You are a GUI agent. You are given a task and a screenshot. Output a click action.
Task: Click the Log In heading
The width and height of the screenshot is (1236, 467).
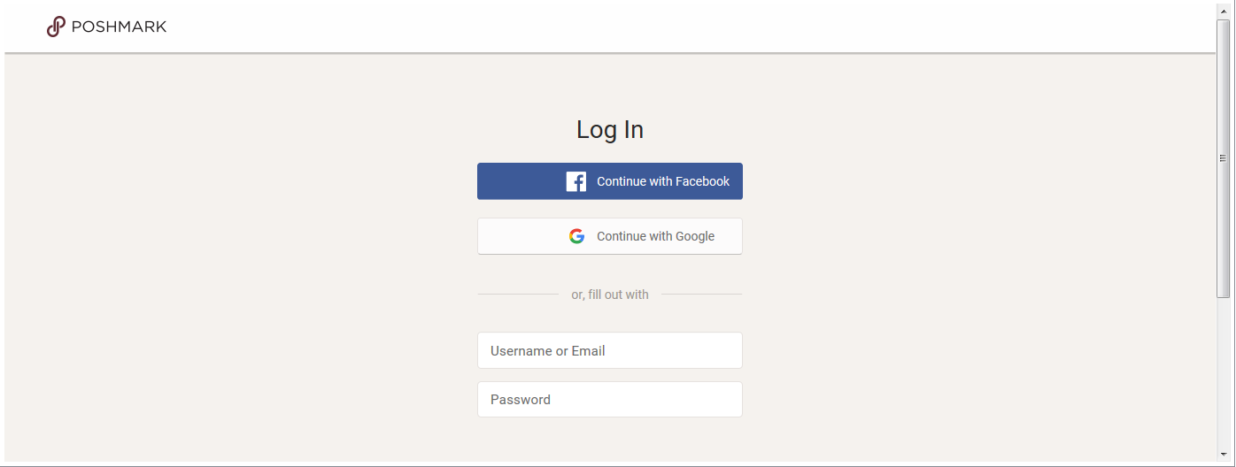point(610,129)
